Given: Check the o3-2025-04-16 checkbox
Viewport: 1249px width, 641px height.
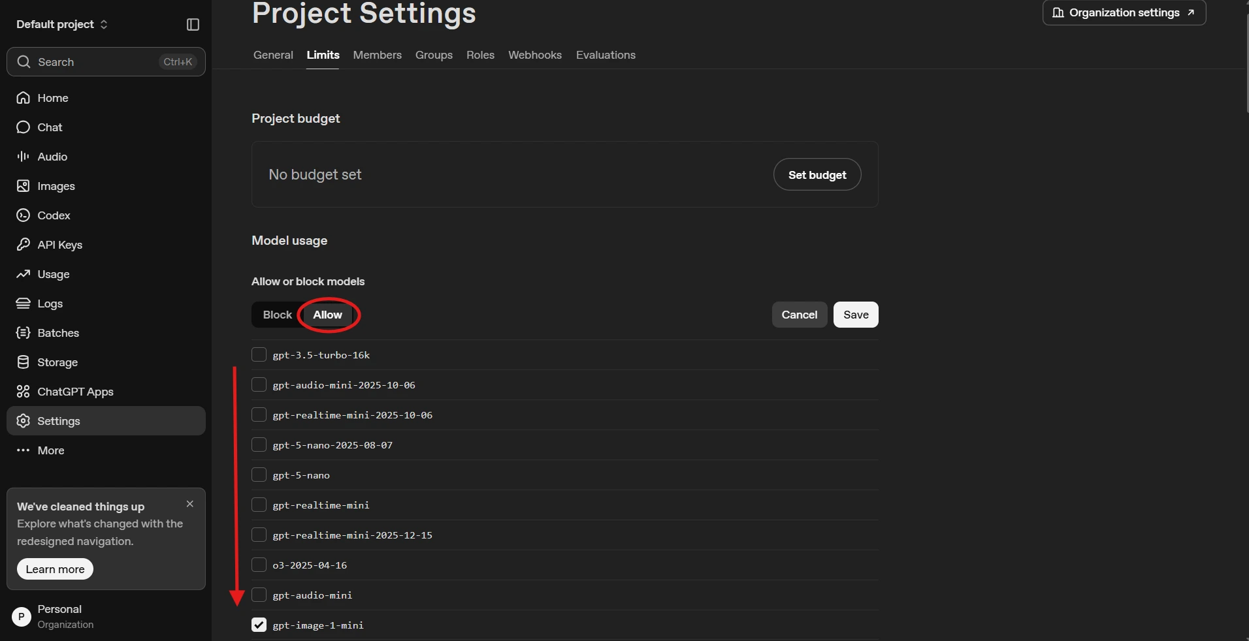Looking at the screenshot, I should pos(259,565).
